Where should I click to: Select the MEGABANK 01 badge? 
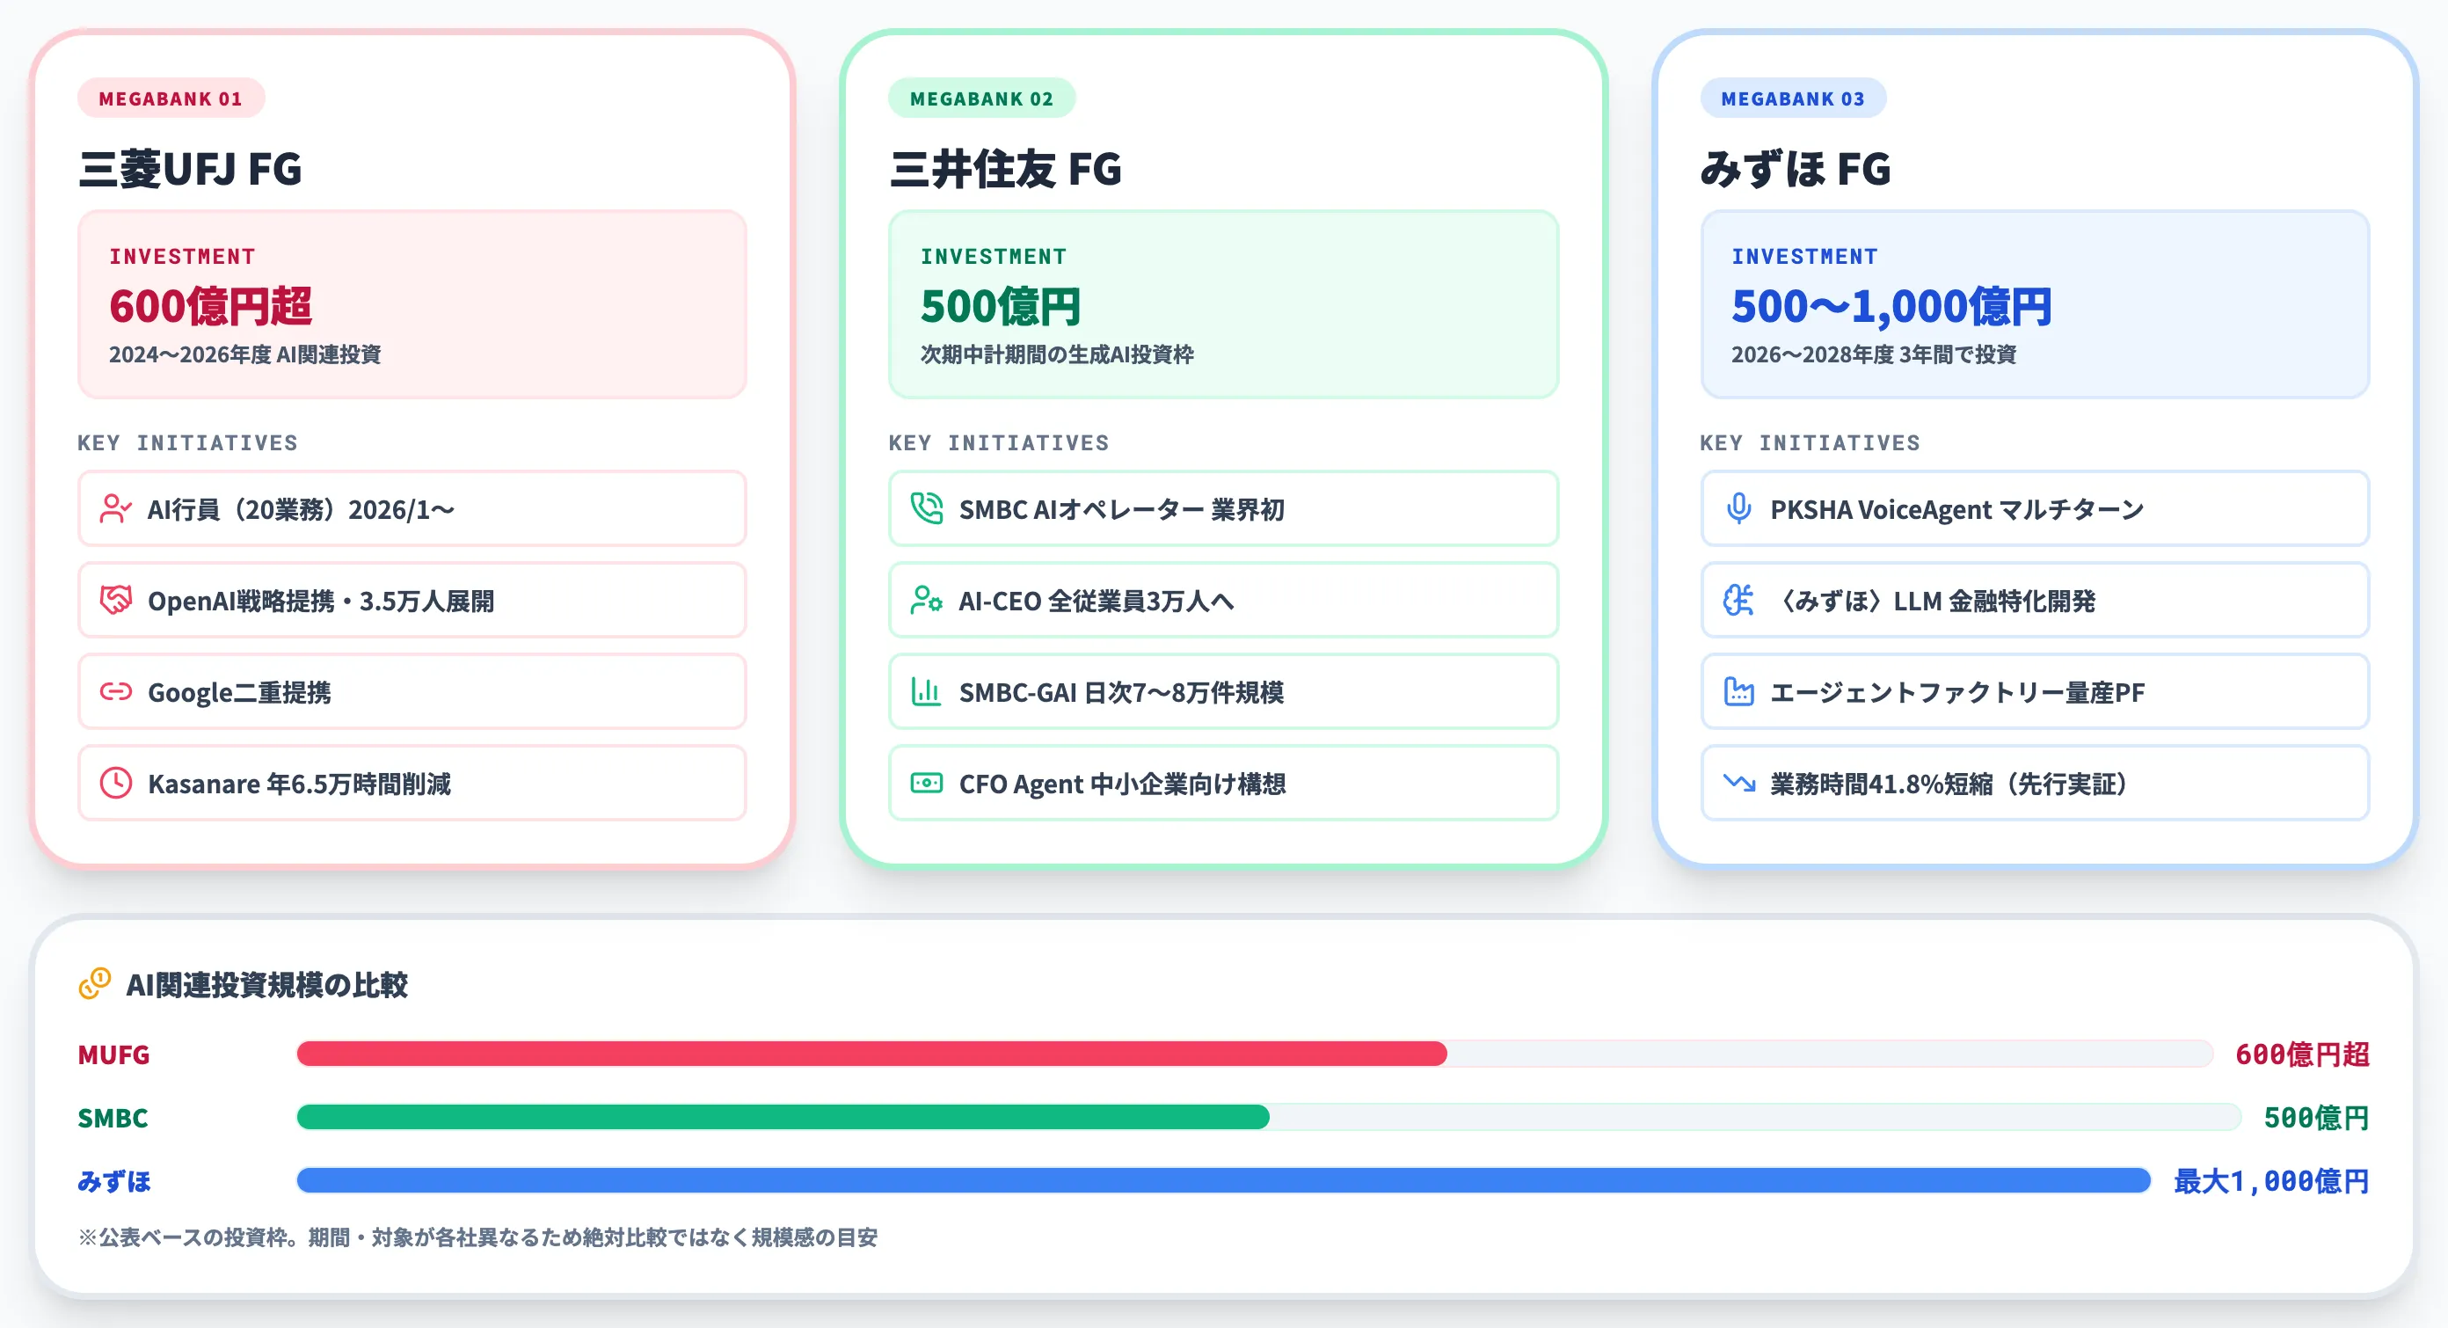click(171, 98)
